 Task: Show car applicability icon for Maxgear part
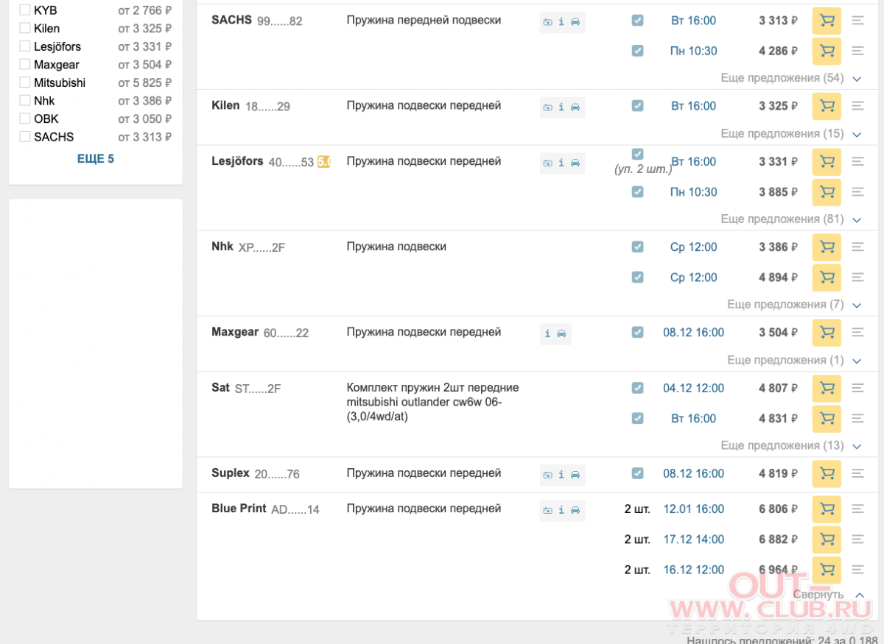(561, 334)
